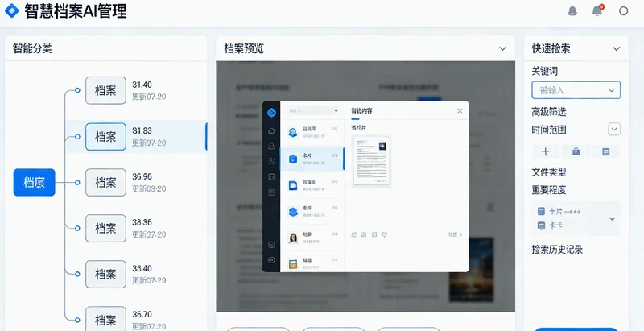Open single-user icon in popup dark sidebar
The width and height of the screenshot is (644, 331).
(x=271, y=146)
